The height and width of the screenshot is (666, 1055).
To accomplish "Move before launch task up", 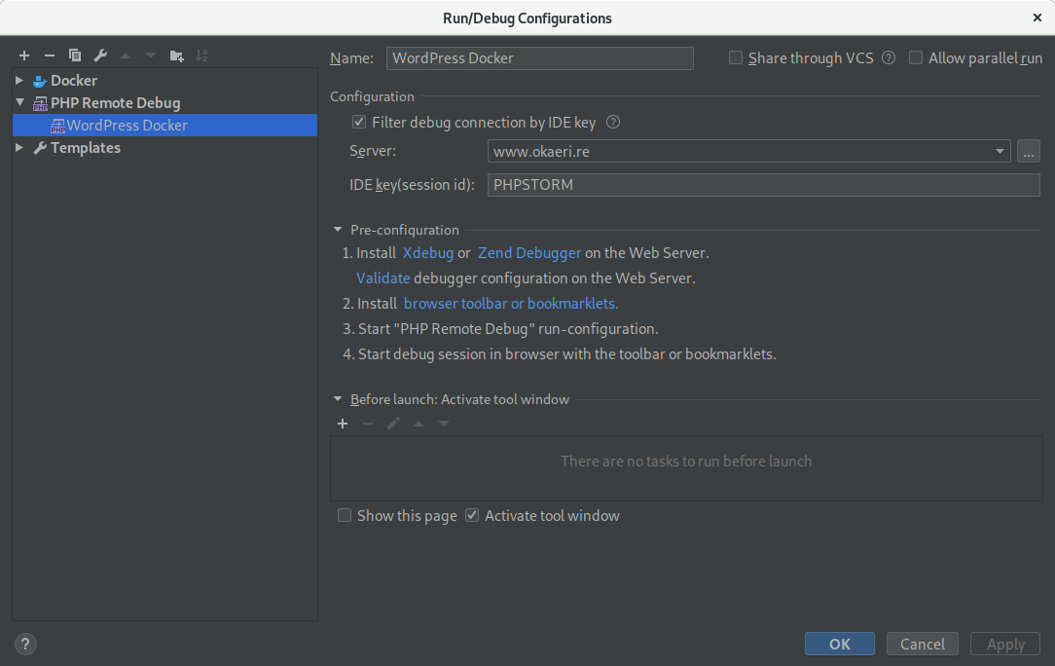I will point(418,424).
